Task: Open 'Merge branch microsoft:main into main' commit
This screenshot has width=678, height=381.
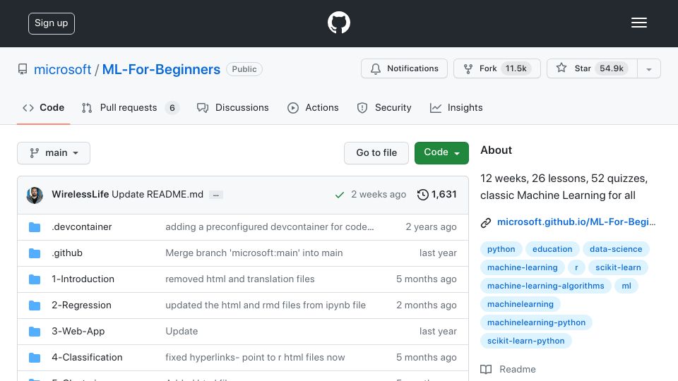Action: (254, 253)
